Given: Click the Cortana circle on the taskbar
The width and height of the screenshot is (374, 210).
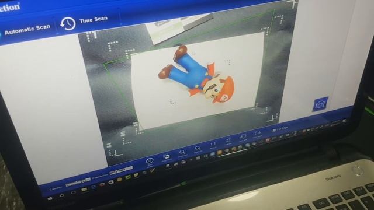Looking at the screenshot, I should pyautogui.click(x=62, y=196).
